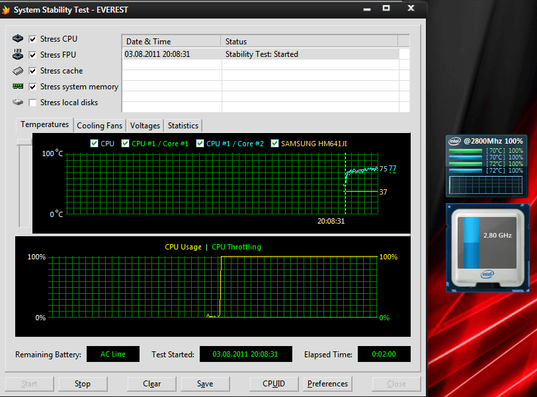Image resolution: width=537 pixels, height=397 pixels.
Task: Click the cache chip icon beside Stress cache
Action: pos(18,71)
